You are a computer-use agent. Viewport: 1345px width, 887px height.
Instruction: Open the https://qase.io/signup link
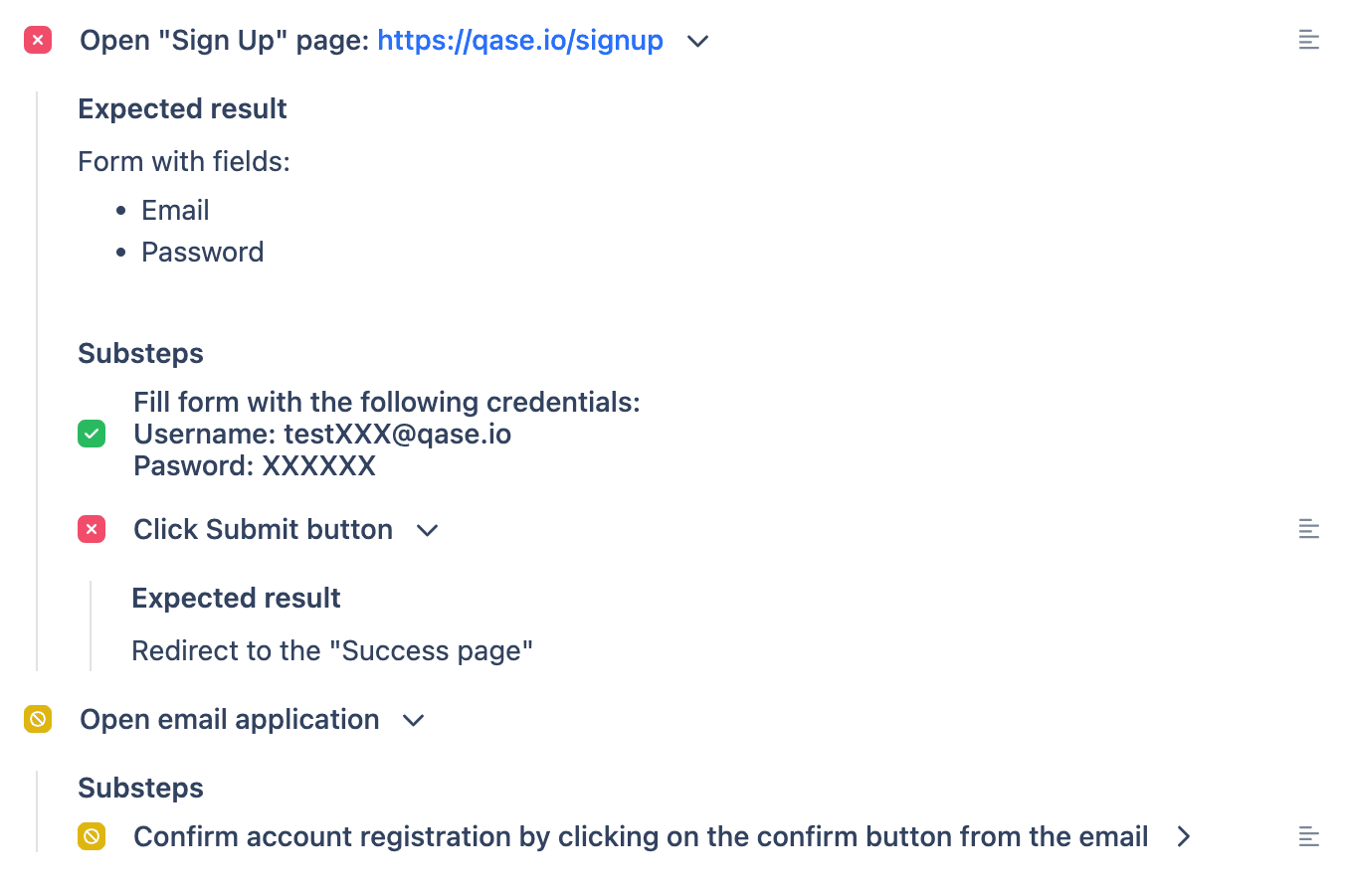click(520, 41)
